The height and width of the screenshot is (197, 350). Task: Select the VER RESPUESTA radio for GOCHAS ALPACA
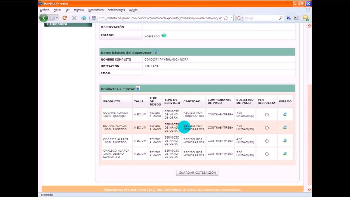click(x=266, y=114)
